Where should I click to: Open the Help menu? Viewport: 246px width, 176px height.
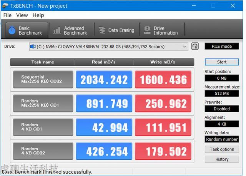38,15
